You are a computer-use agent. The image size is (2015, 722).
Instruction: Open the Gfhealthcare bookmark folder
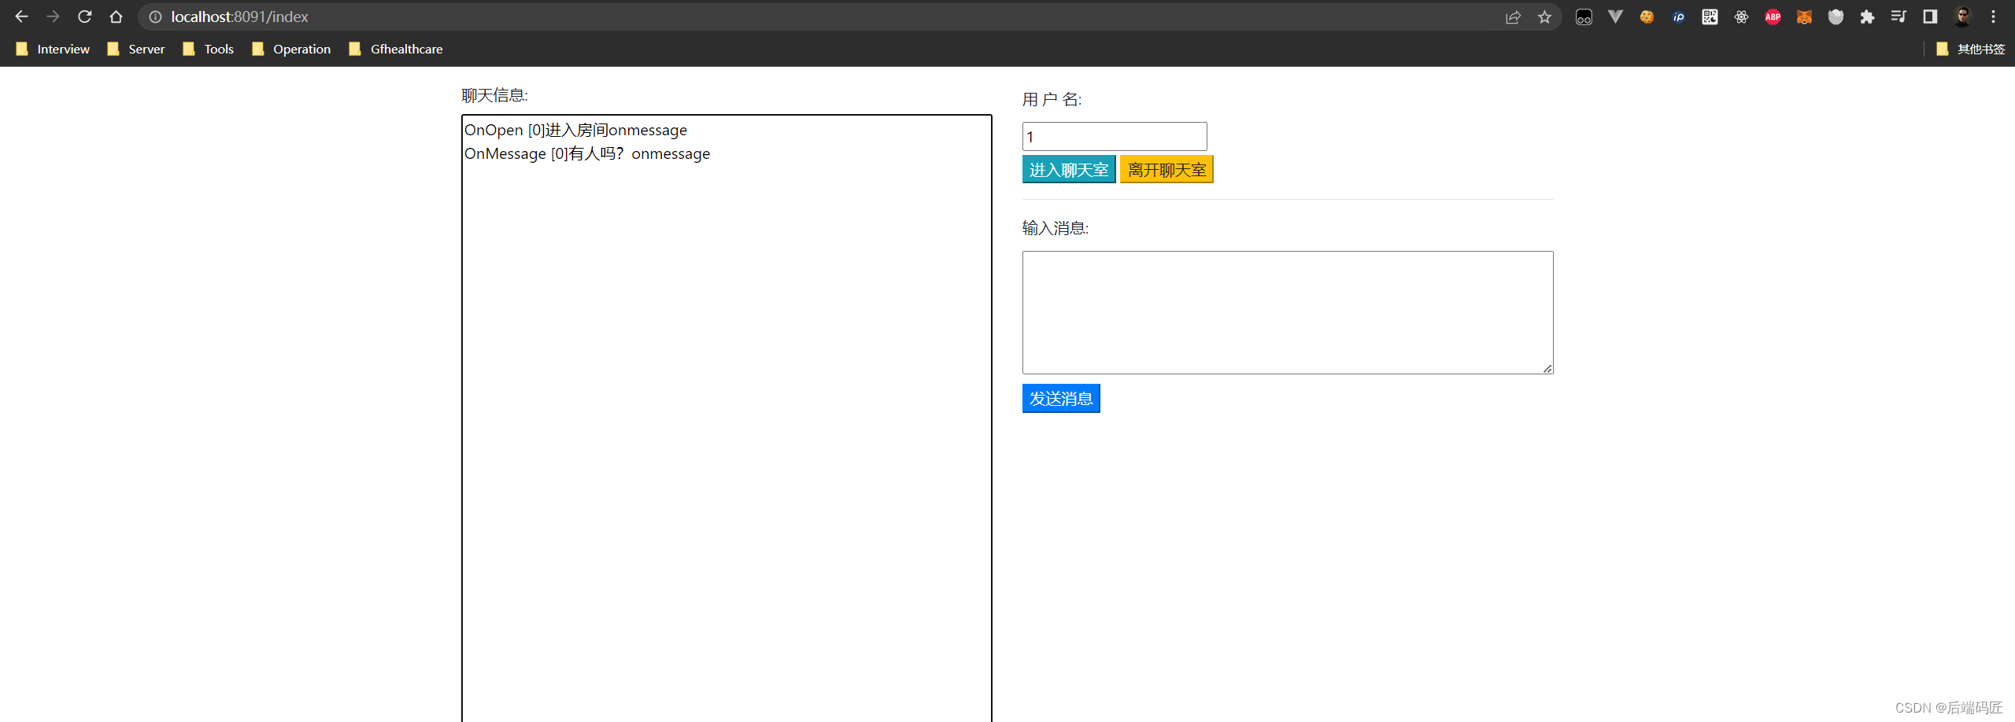tap(395, 49)
